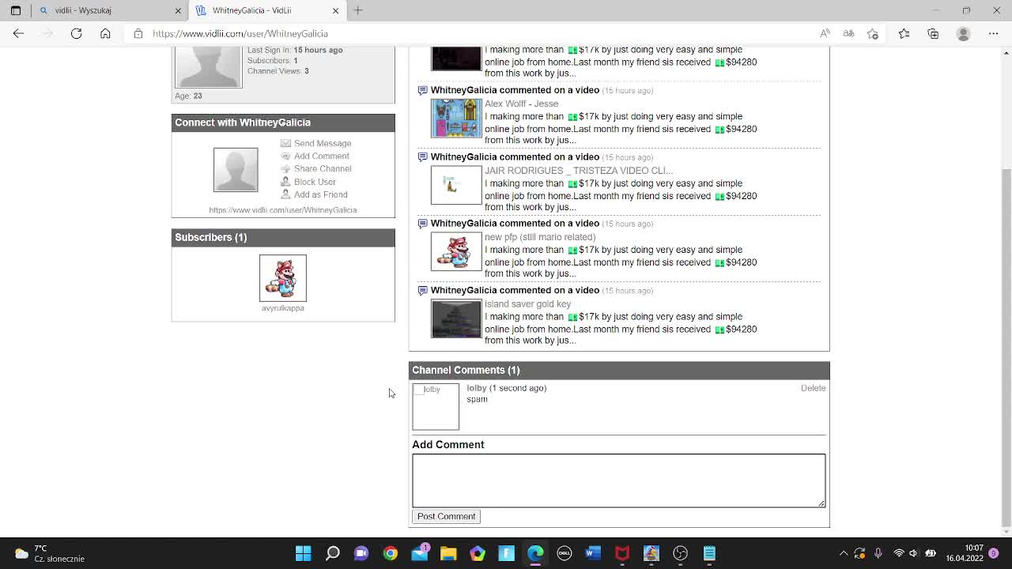Click the Block User icon

pyautogui.click(x=285, y=182)
